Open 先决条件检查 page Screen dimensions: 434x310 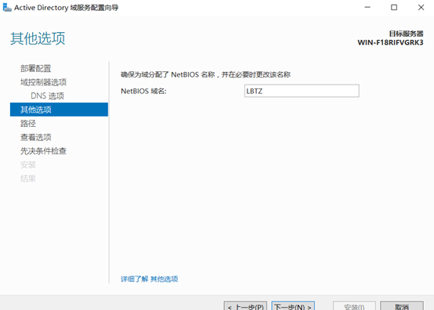click(x=43, y=151)
